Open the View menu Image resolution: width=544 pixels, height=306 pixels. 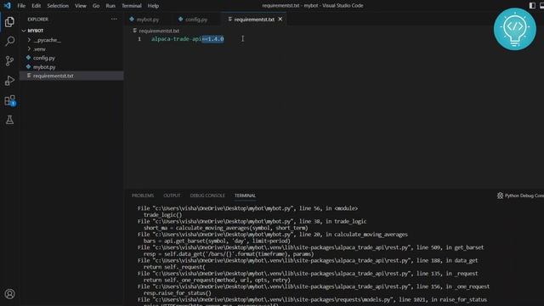(x=81, y=6)
